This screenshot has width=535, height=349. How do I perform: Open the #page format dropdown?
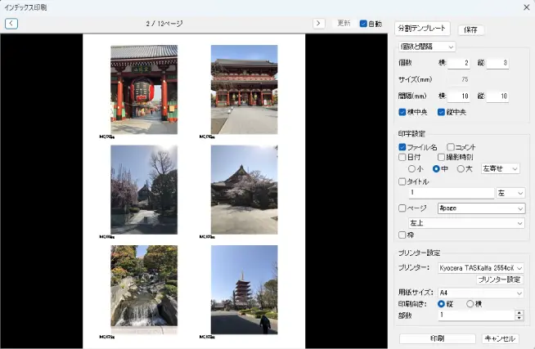(481, 208)
